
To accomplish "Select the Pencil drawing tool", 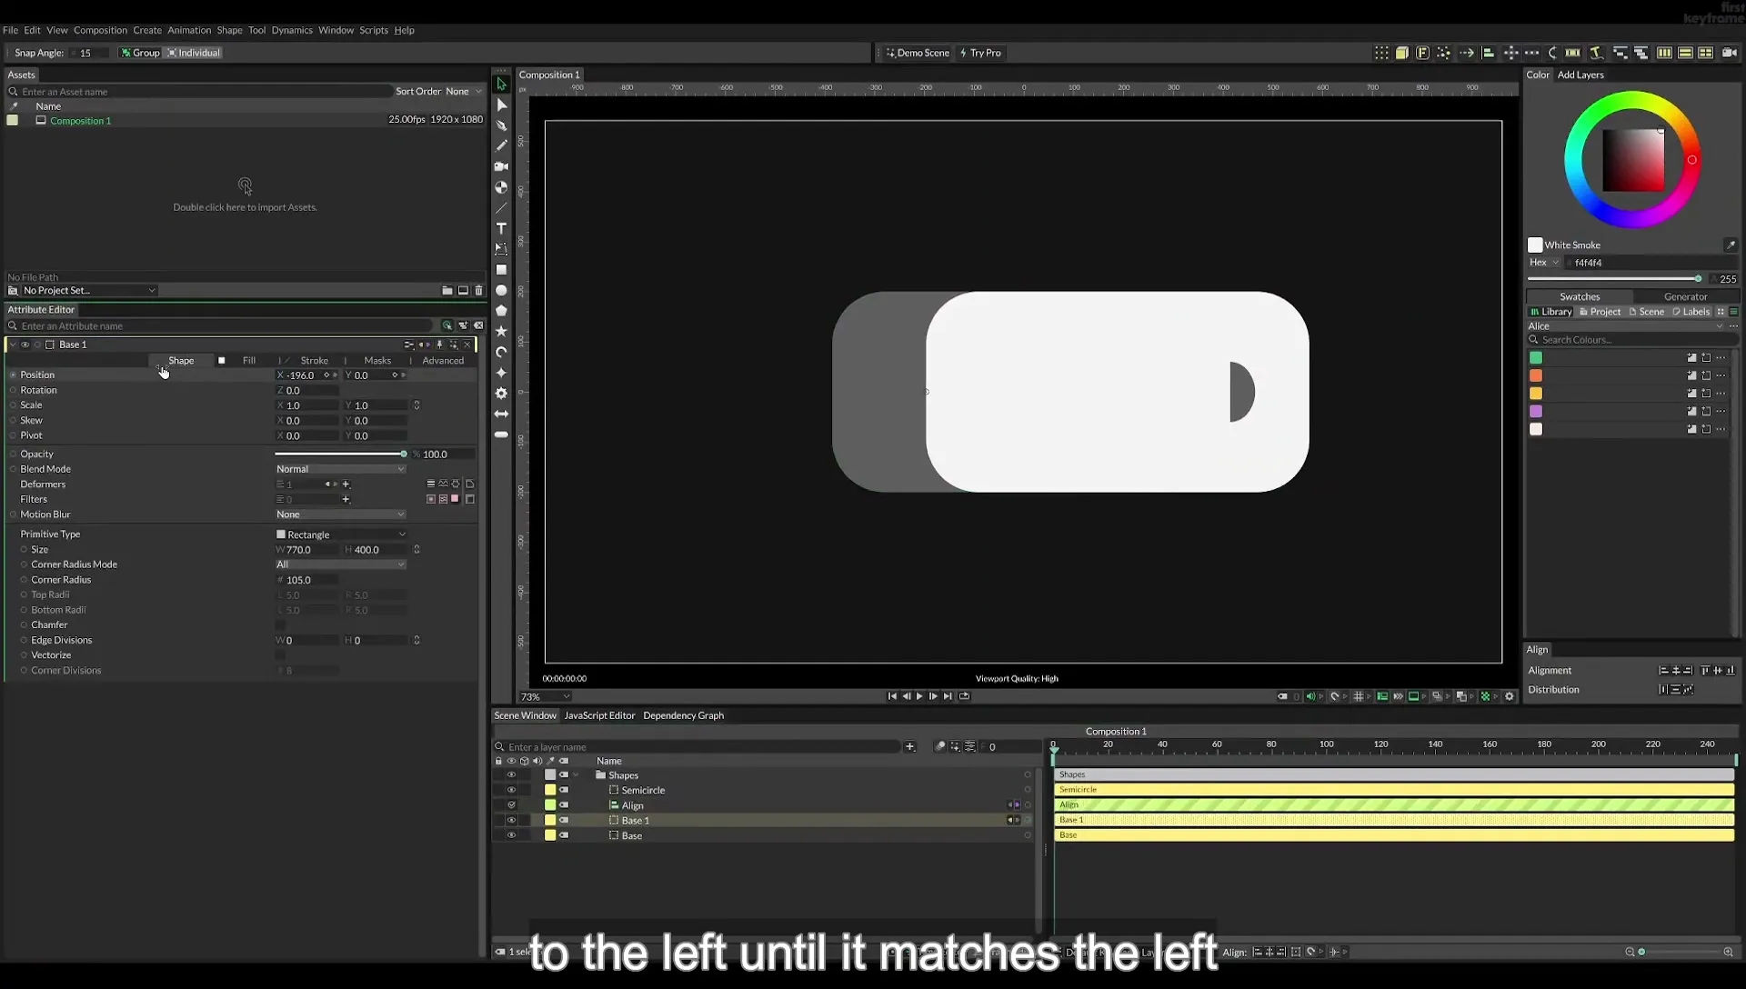I will 501,145.
